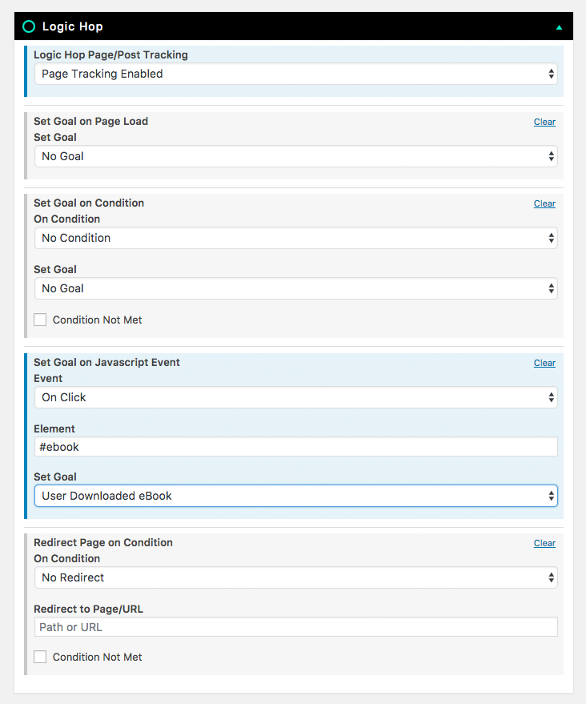
Task: Click the Logic Hop circle logo icon
Action: coord(29,26)
